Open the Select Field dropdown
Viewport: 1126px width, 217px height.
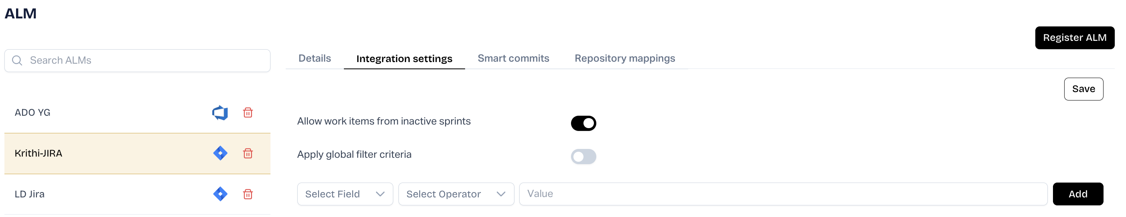pos(344,194)
